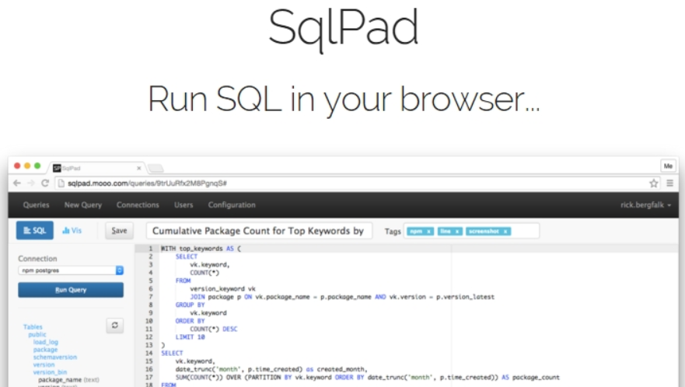Remove the npm tag
The image size is (685, 387).
428,232
